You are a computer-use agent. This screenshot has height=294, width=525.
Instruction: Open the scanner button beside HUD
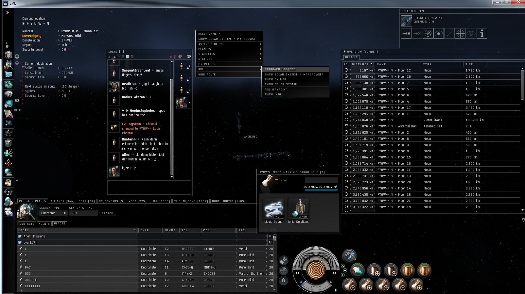284,270
